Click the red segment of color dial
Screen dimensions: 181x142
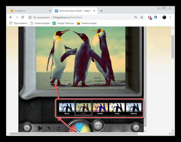point(73,129)
